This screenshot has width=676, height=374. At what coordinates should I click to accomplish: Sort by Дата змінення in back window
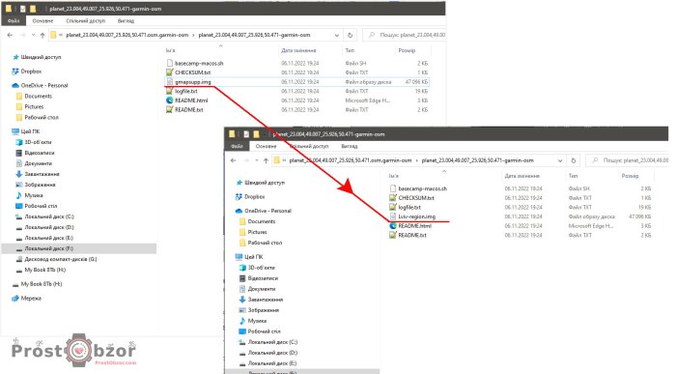coord(298,50)
